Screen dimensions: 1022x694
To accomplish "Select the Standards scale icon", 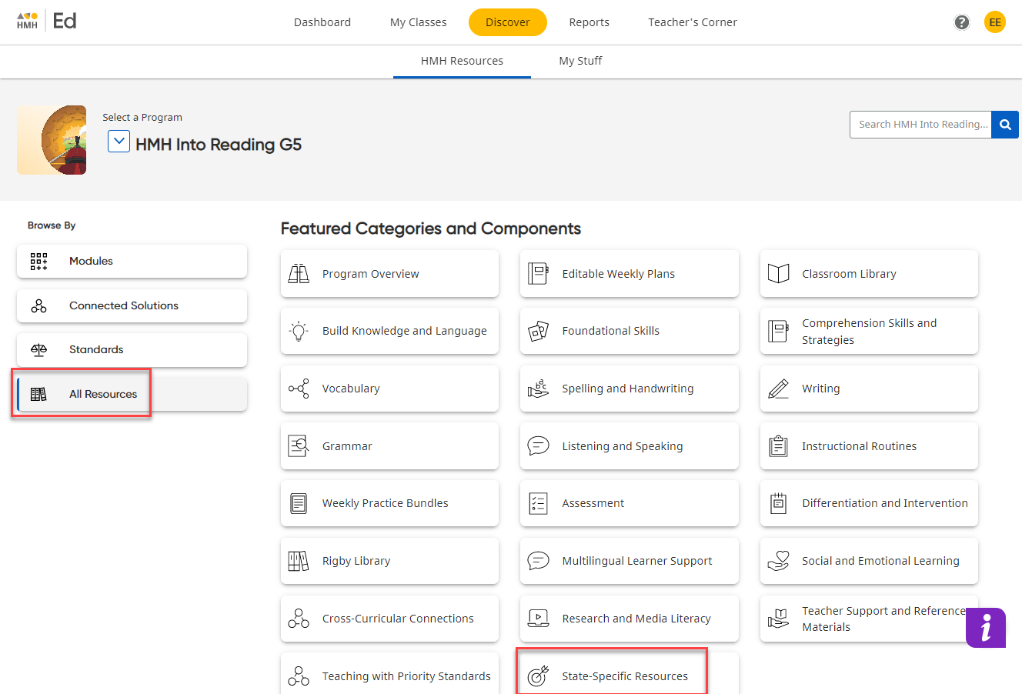I will [38, 349].
